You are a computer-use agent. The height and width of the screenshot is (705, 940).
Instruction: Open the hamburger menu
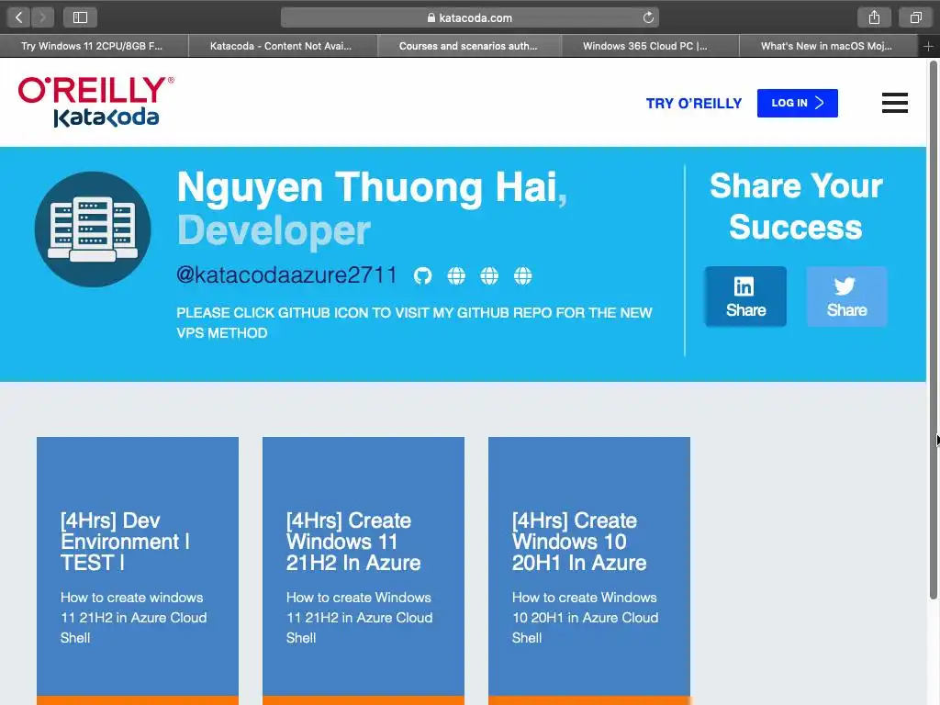pyautogui.click(x=894, y=103)
